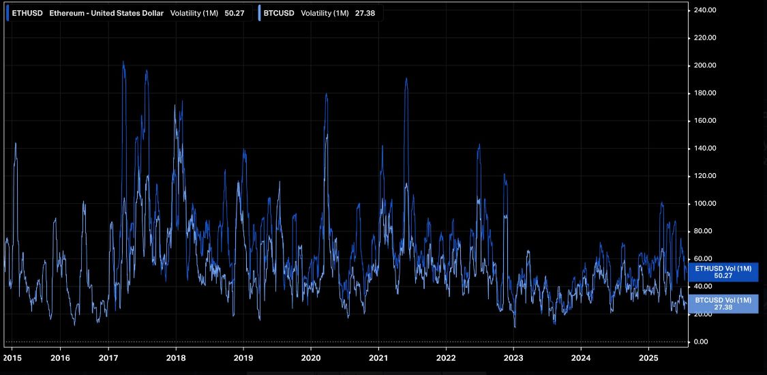The width and height of the screenshot is (767, 375).
Task: Click the 2024 label on time axis
Action: (x=581, y=358)
